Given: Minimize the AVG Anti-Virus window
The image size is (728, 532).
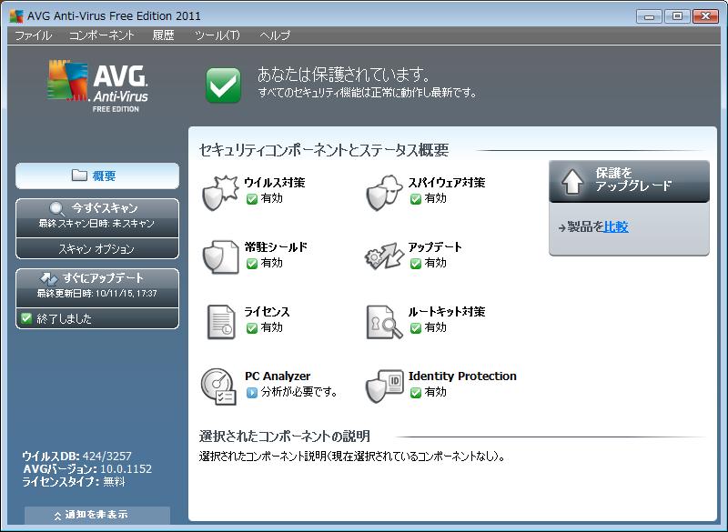Looking at the screenshot, I should (649, 16).
